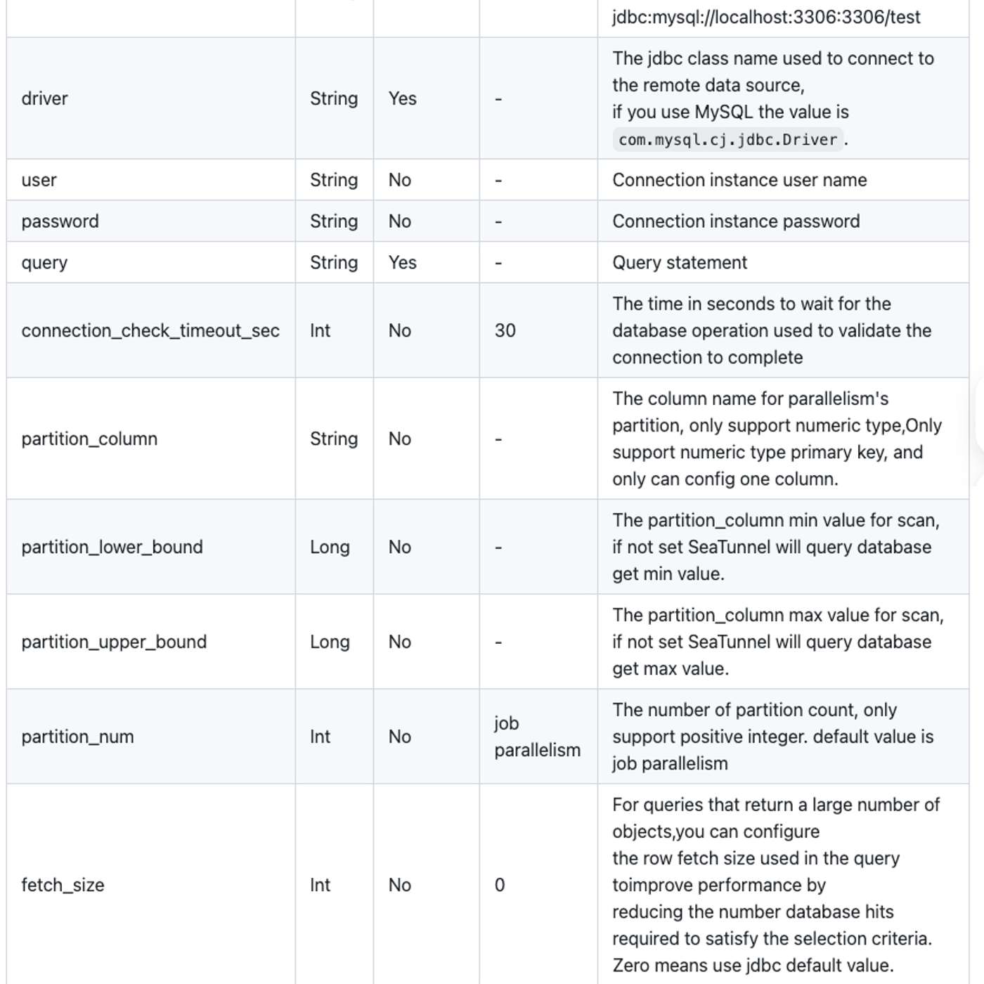984x984 pixels.
Task: Click the jdbc:mysql://localhost URL example text
Action: [765, 17]
